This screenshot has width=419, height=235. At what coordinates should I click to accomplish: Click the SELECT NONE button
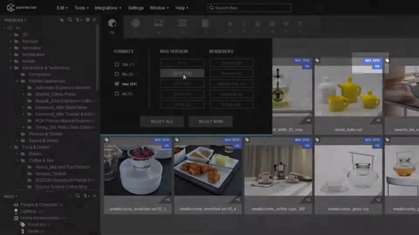coord(211,121)
